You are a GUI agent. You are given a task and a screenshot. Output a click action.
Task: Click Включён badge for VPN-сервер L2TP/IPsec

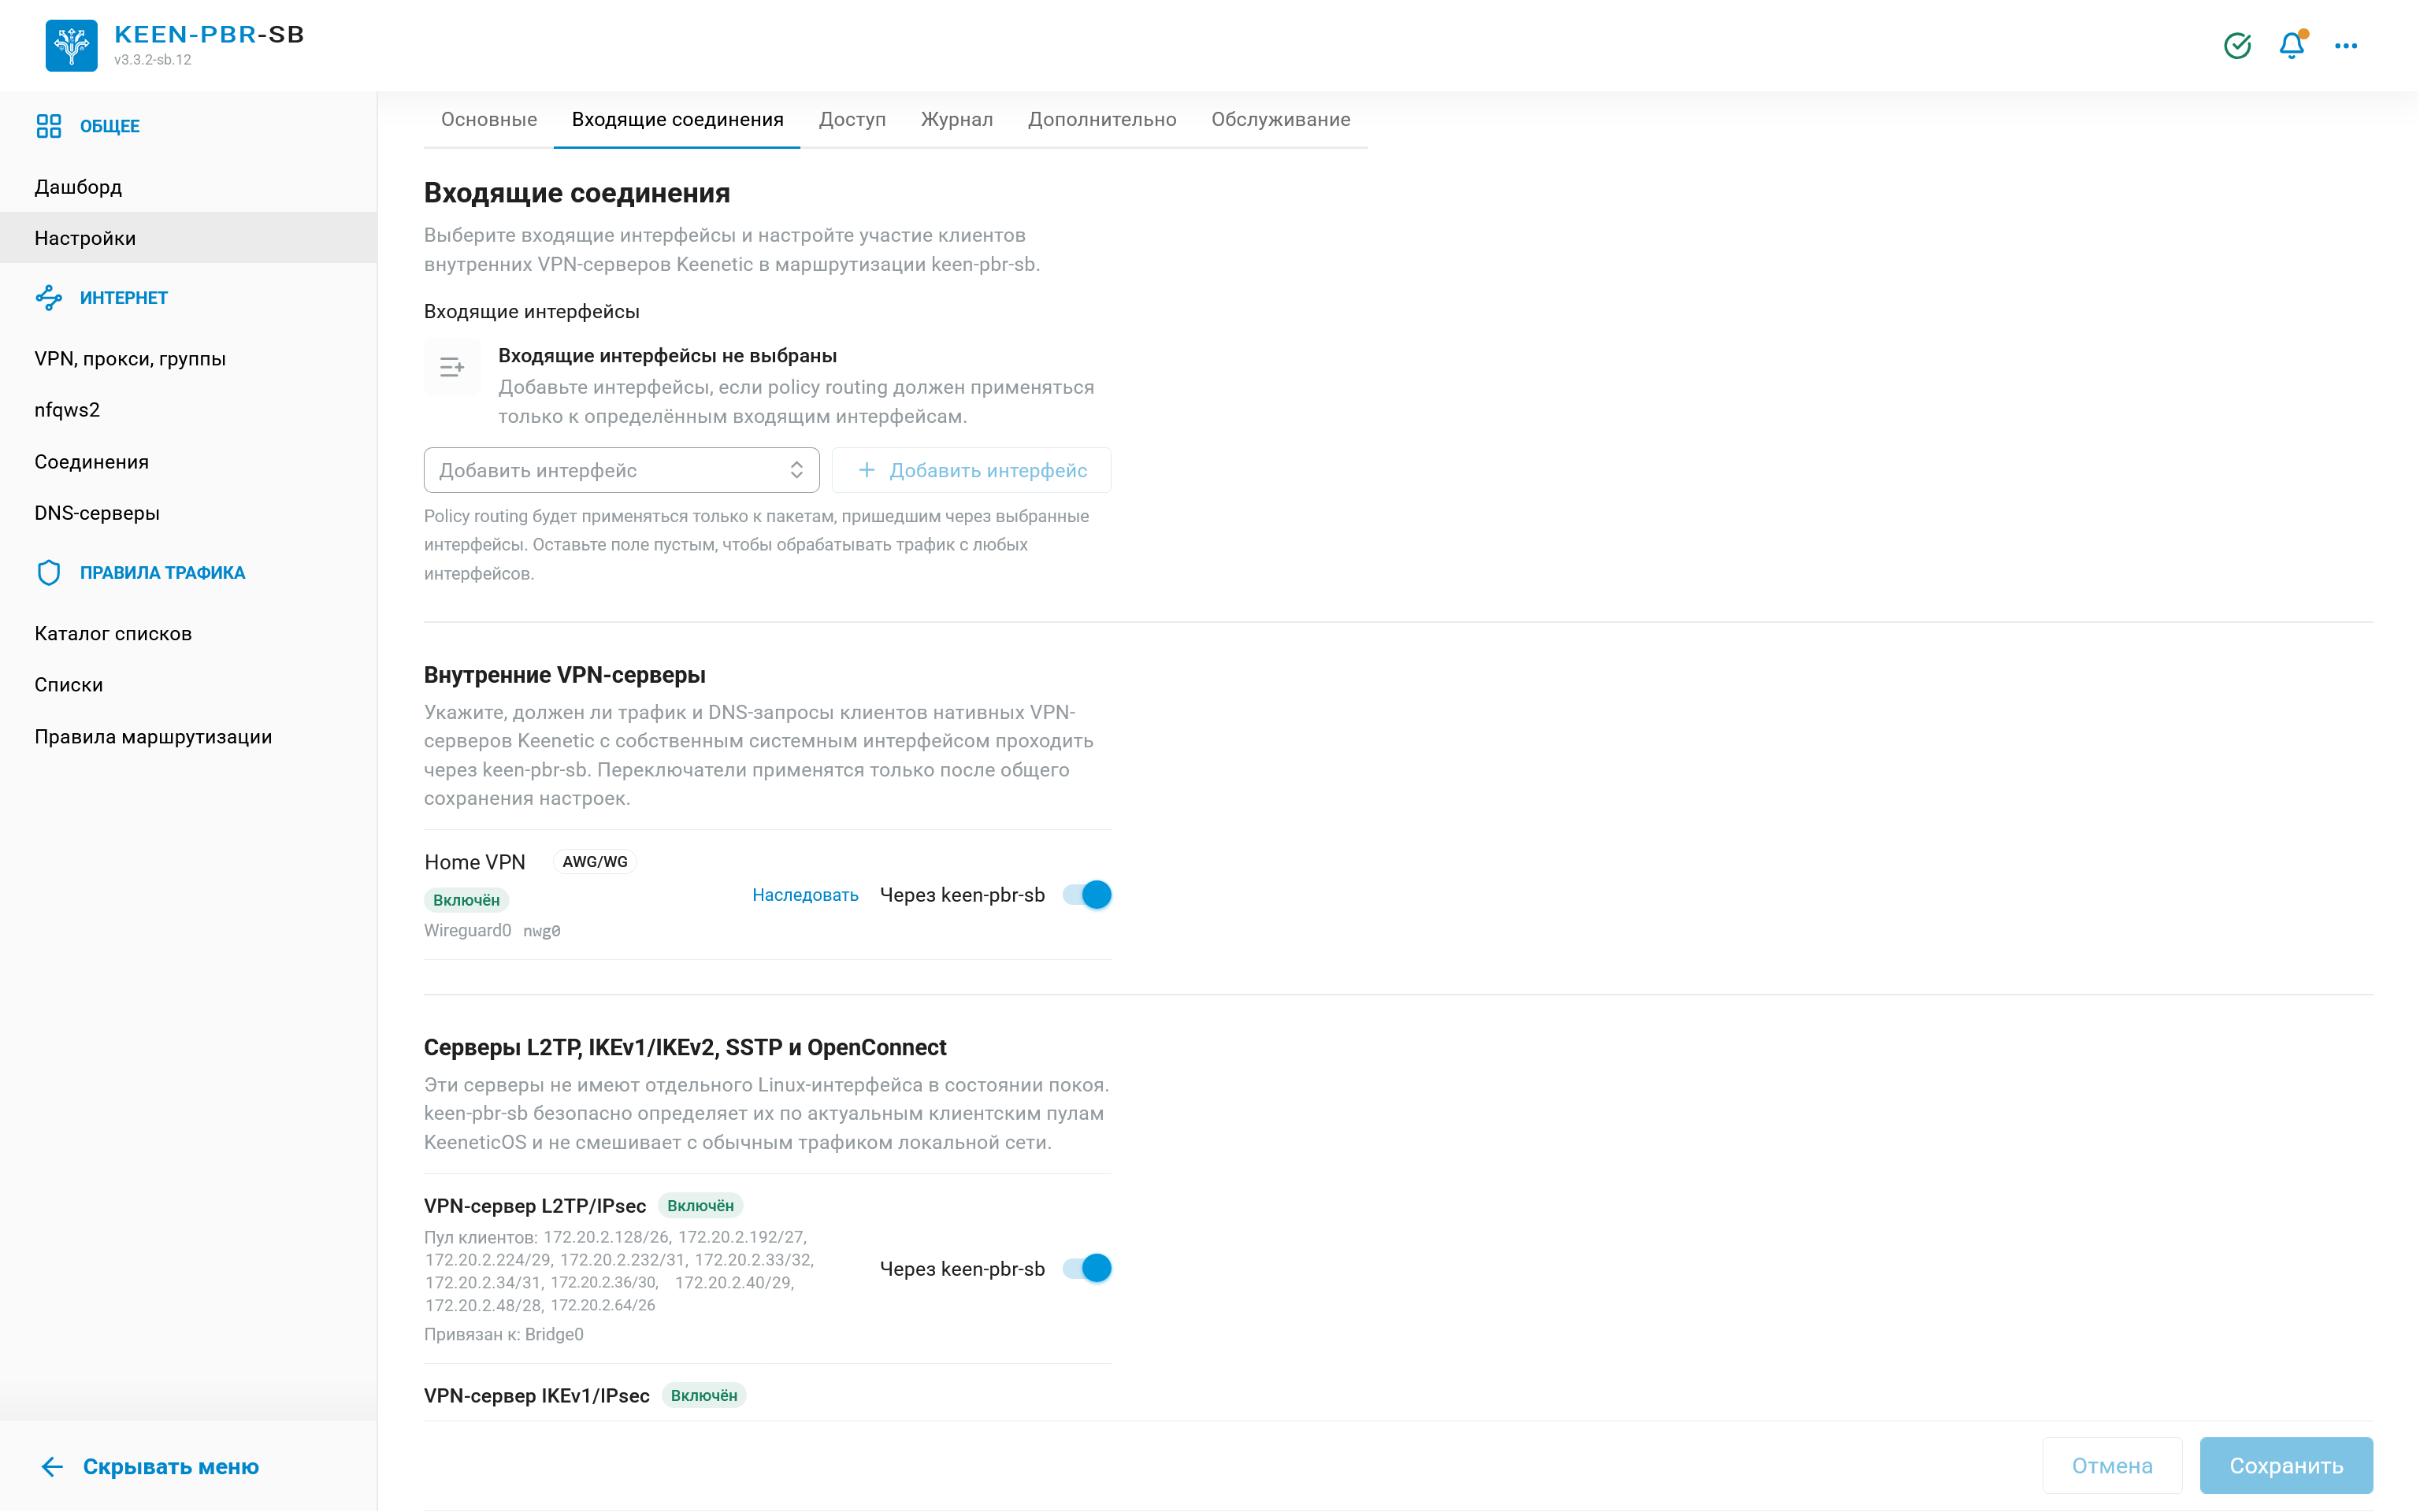(700, 1205)
